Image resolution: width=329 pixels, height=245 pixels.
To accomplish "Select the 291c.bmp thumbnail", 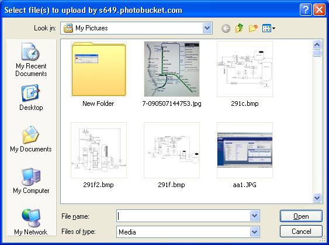I will pyautogui.click(x=245, y=69).
